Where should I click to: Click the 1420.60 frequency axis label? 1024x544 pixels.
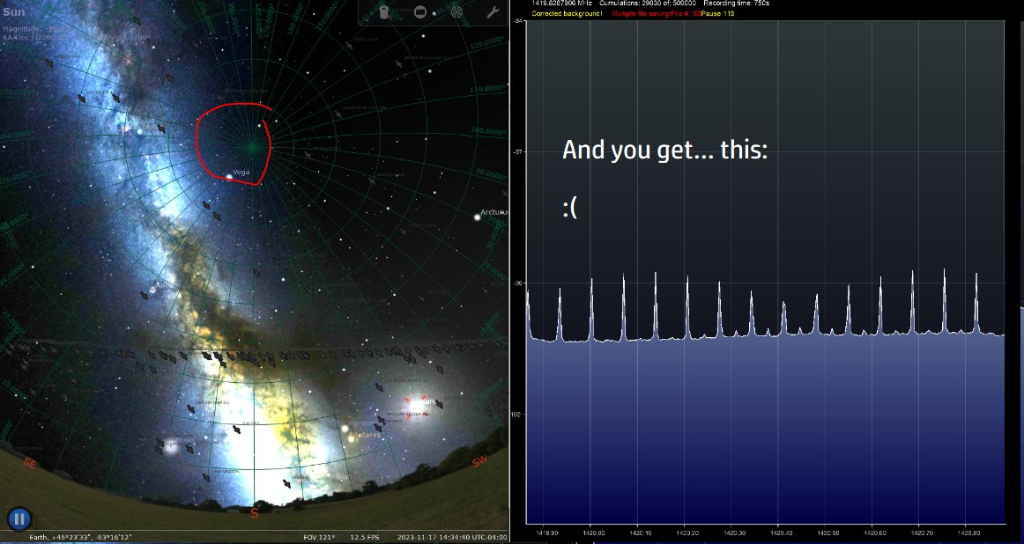(874, 533)
